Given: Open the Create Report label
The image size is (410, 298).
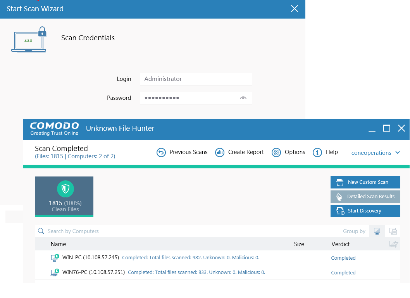Looking at the screenshot, I should point(246,152).
